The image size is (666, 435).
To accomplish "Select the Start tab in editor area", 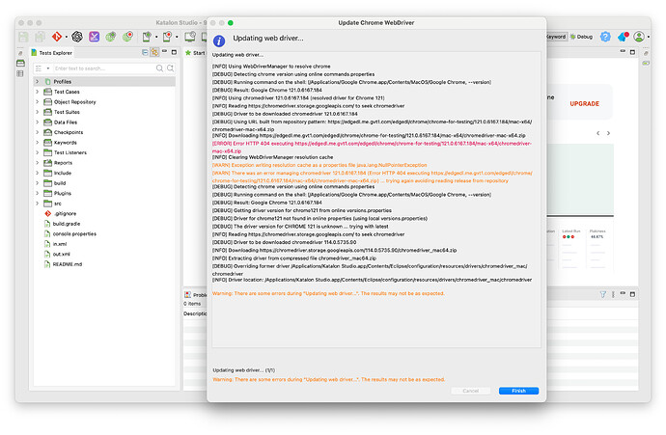I will (195, 53).
